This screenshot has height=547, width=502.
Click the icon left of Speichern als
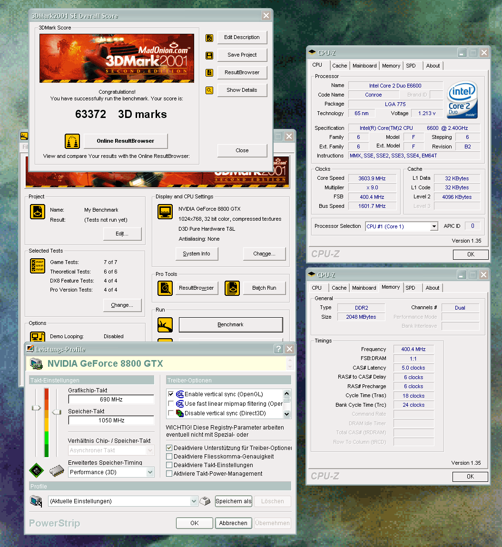(x=205, y=501)
